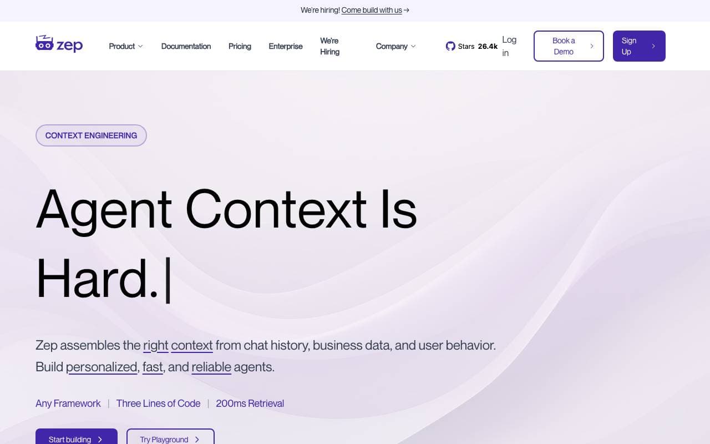This screenshot has width=710, height=444.
Task: Click the Try Playground button
Action: [170, 436]
